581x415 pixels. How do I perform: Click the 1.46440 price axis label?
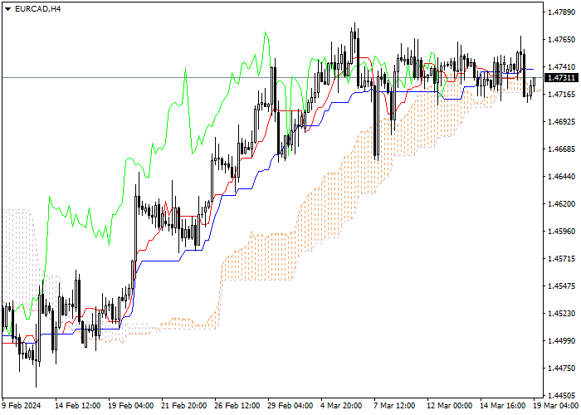pyautogui.click(x=562, y=176)
